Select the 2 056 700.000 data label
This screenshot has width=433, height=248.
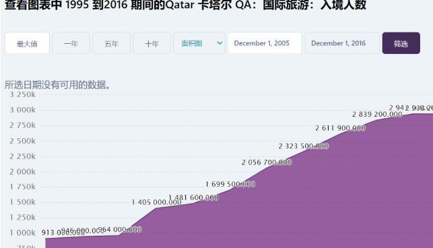pos(267,162)
